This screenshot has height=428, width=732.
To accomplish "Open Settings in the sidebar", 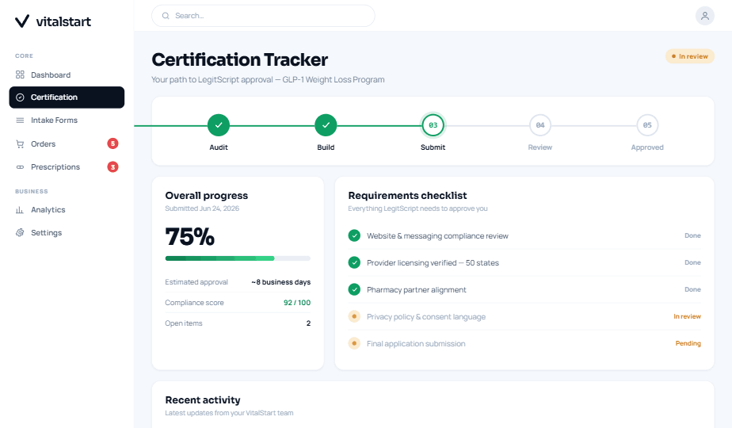I will pos(67,233).
